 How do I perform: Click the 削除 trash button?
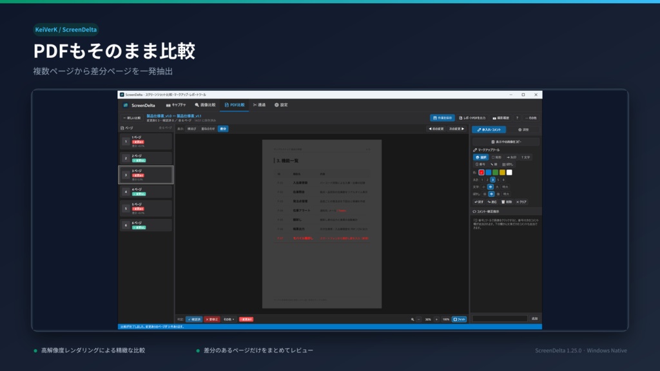(x=507, y=202)
